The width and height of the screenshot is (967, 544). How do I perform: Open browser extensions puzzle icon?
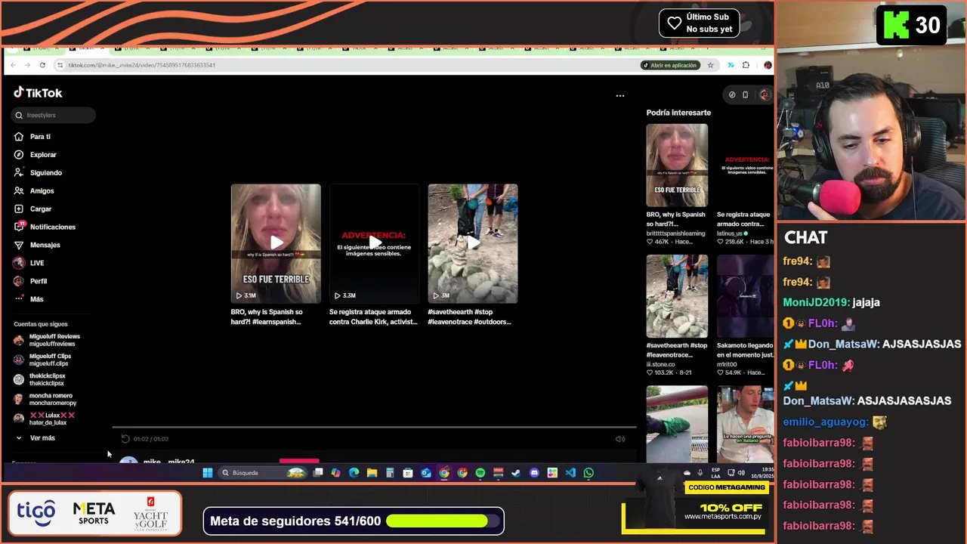pyautogui.click(x=746, y=65)
